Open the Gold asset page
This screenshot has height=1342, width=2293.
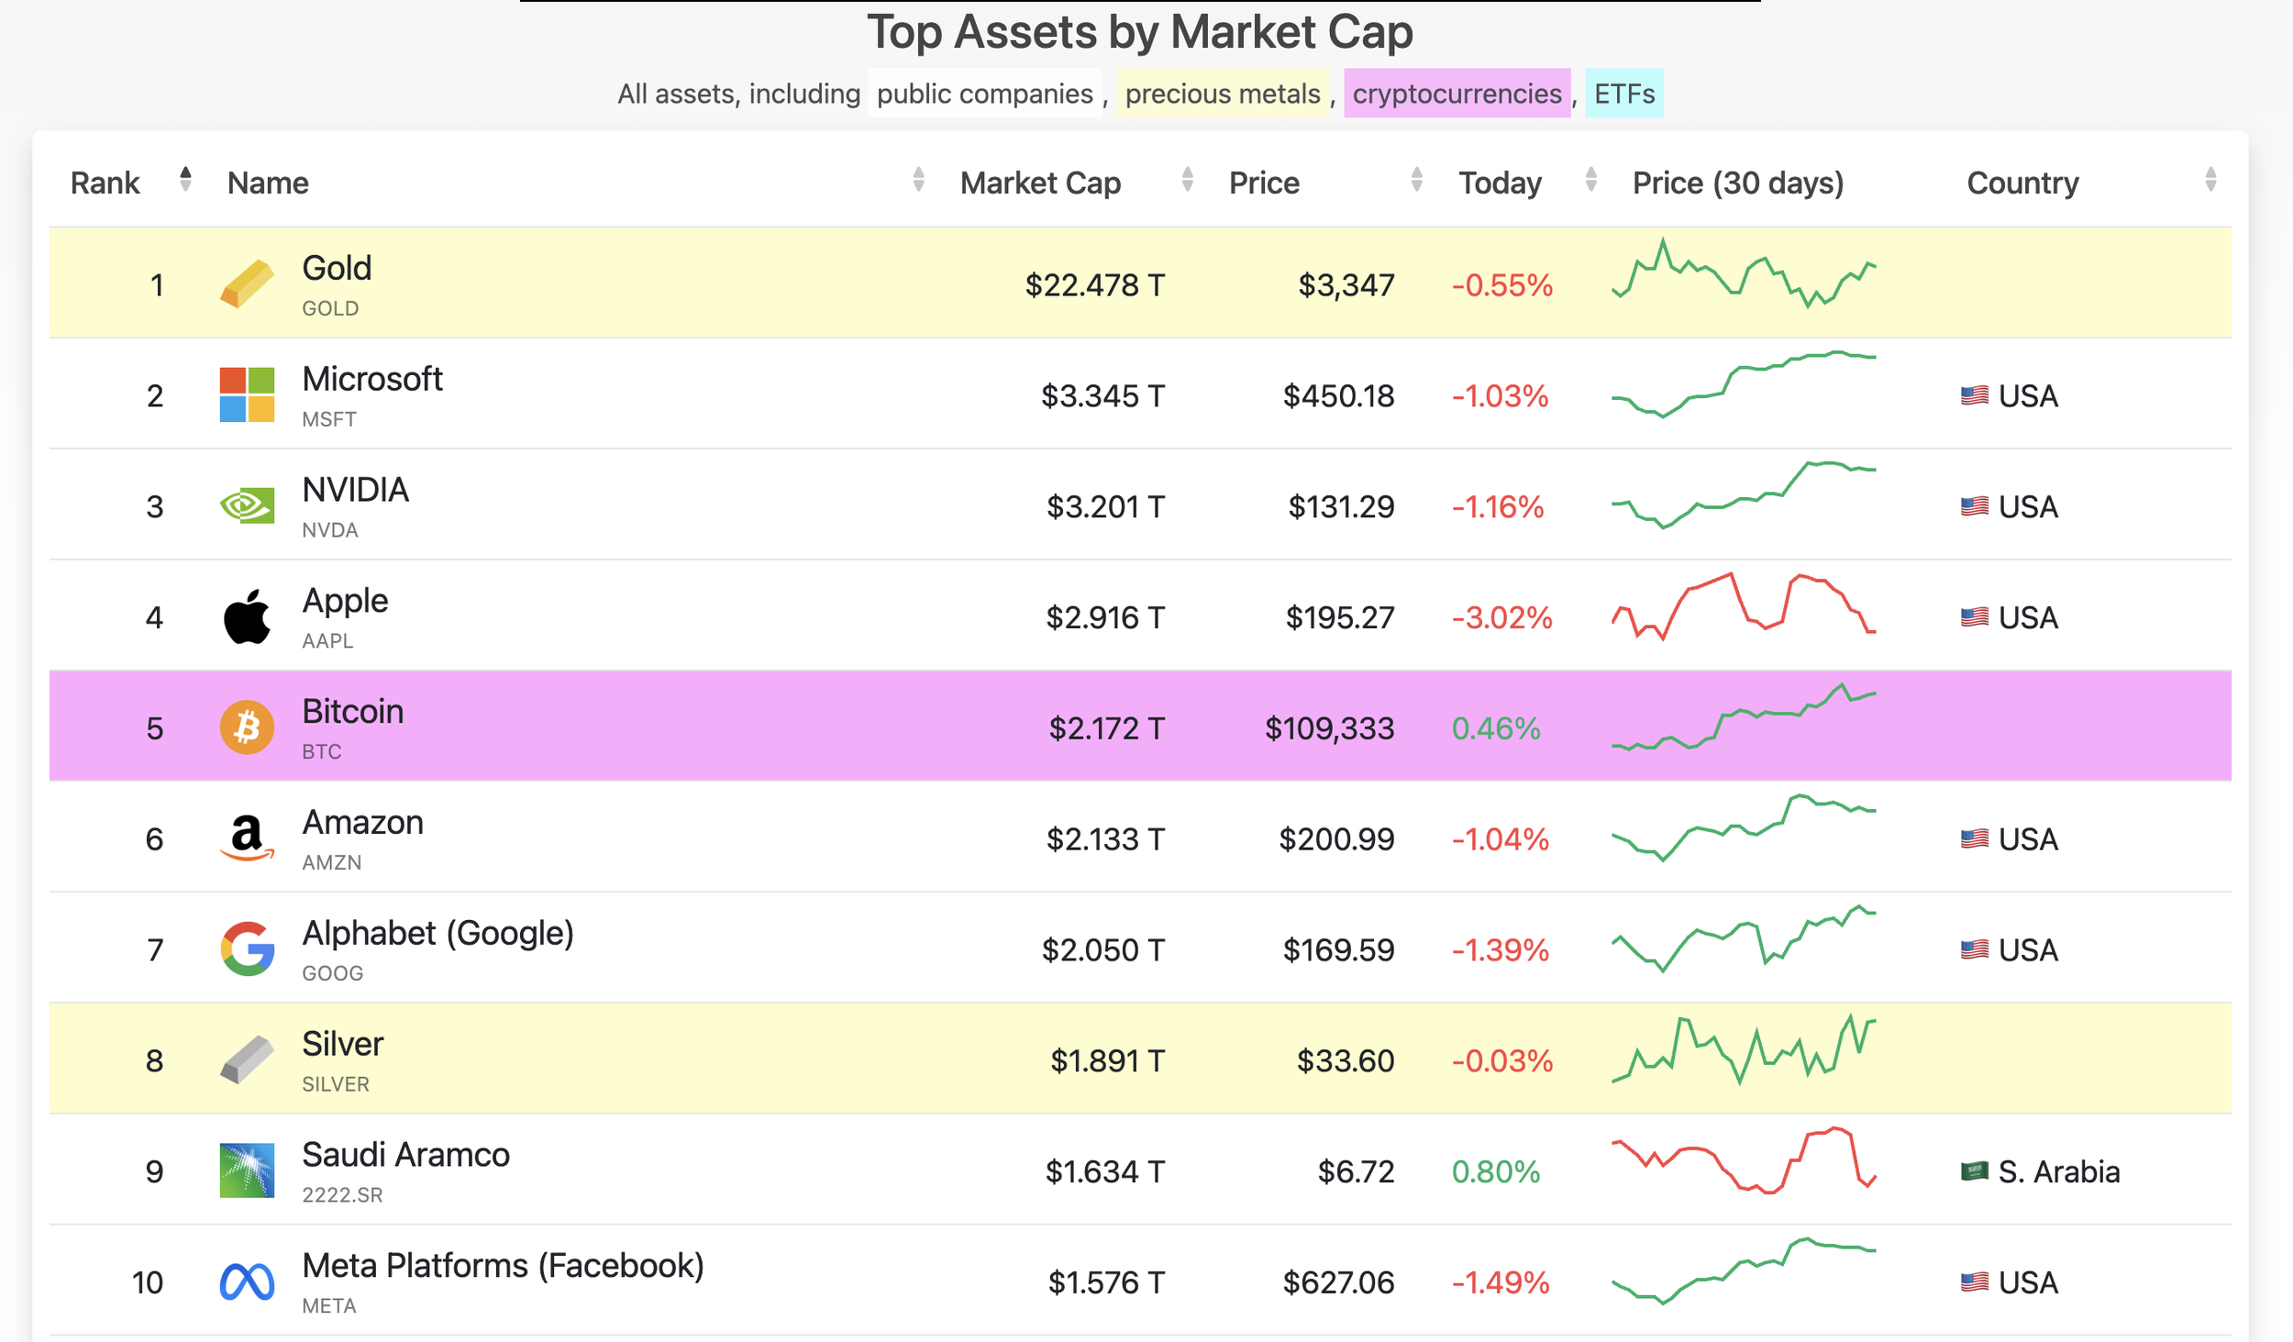[337, 268]
